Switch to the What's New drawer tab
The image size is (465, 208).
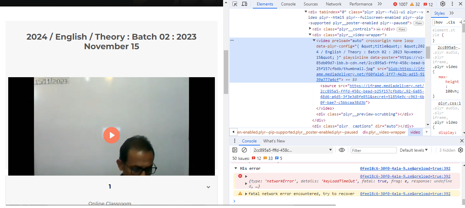[274, 141]
